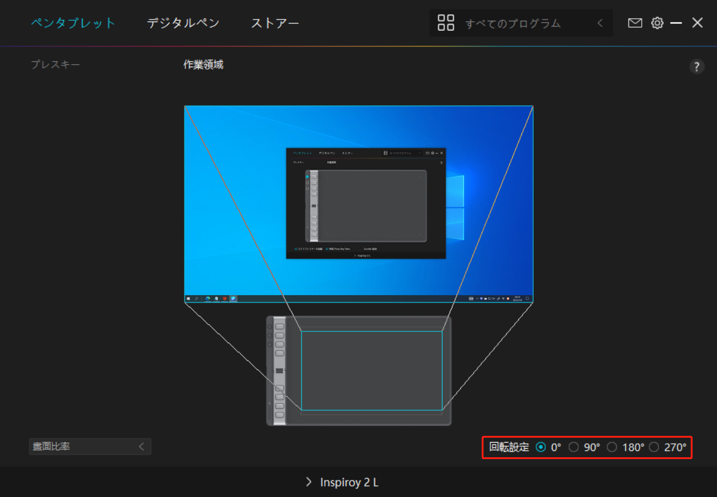Set tablet rotation to 90°
The height and width of the screenshot is (497, 717).
coord(573,447)
